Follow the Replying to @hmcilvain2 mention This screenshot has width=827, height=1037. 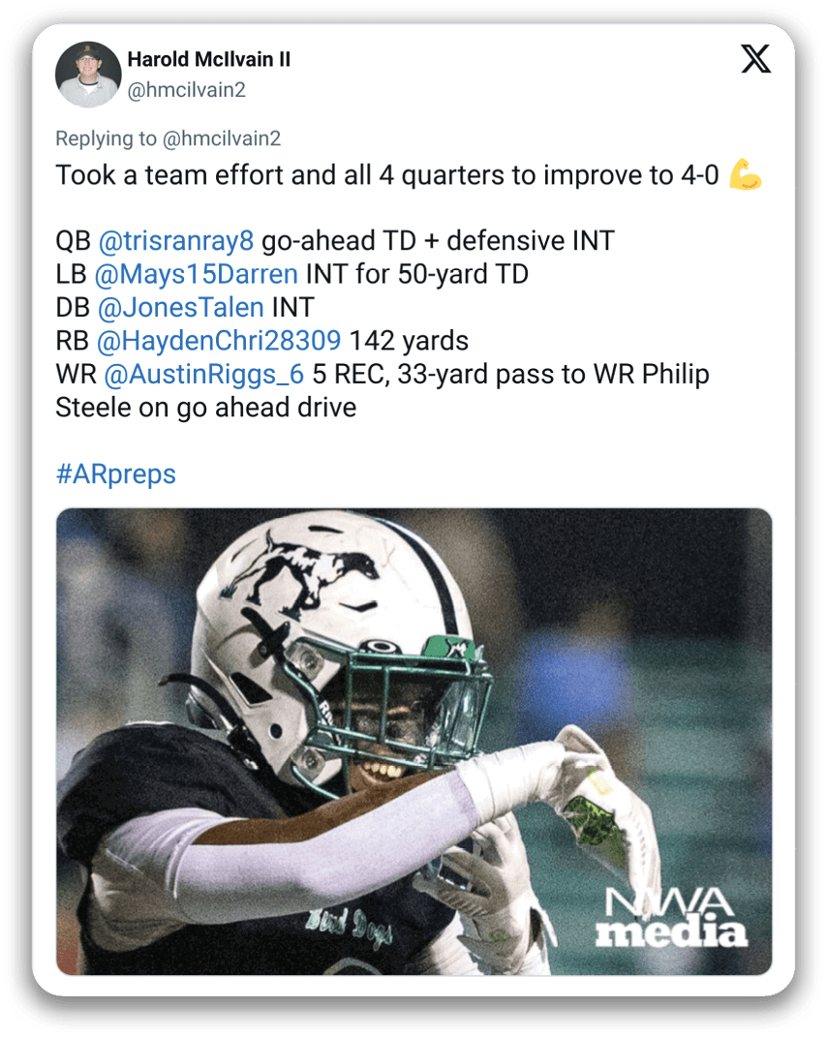[221, 138]
